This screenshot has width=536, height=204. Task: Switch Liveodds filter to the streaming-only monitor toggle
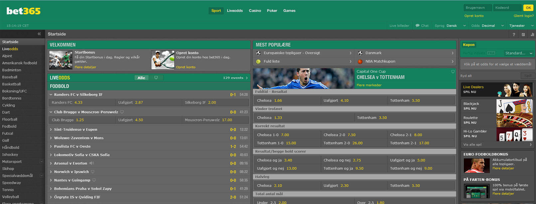156,78
